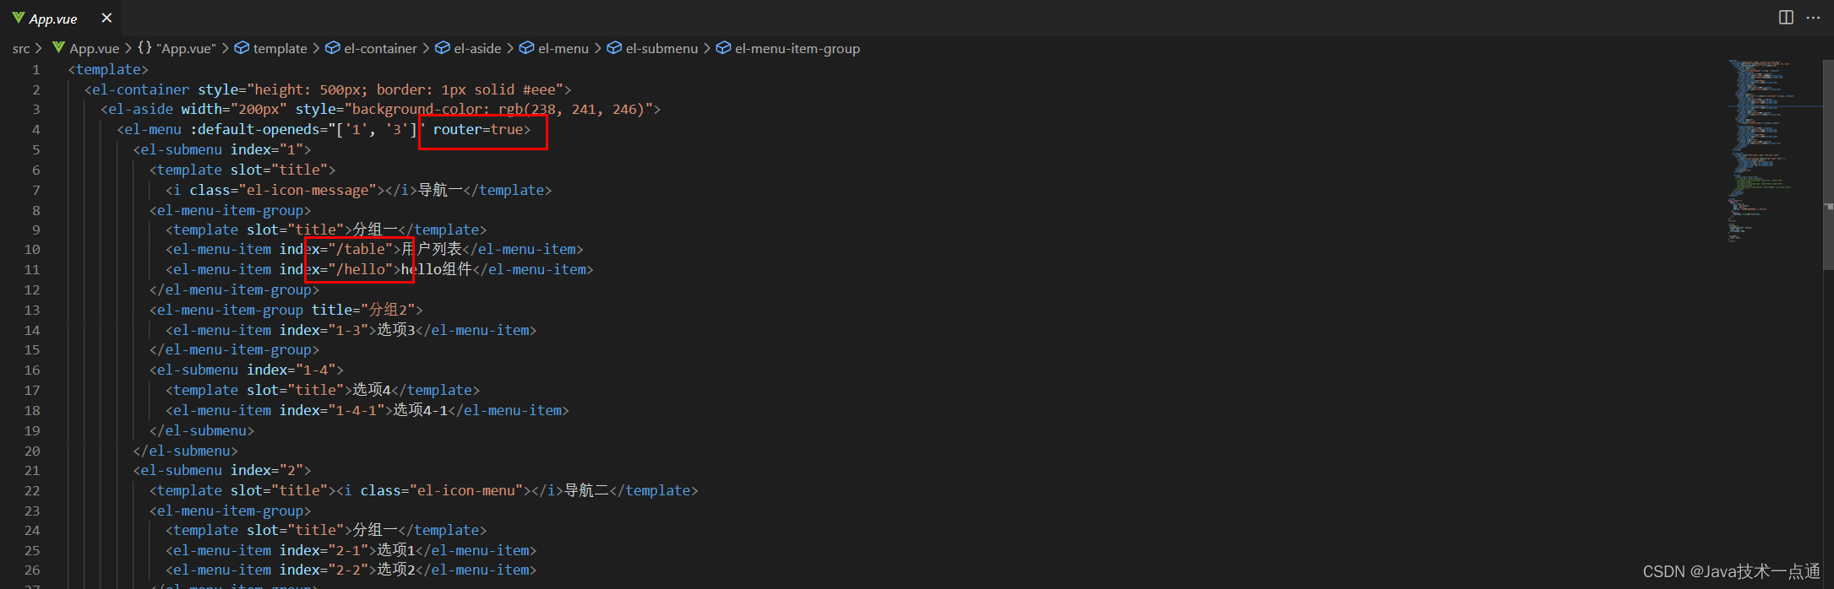The width and height of the screenshot is (1834, 589).
Task: Select the App.vue editor tab
Action: click(61, 18)
